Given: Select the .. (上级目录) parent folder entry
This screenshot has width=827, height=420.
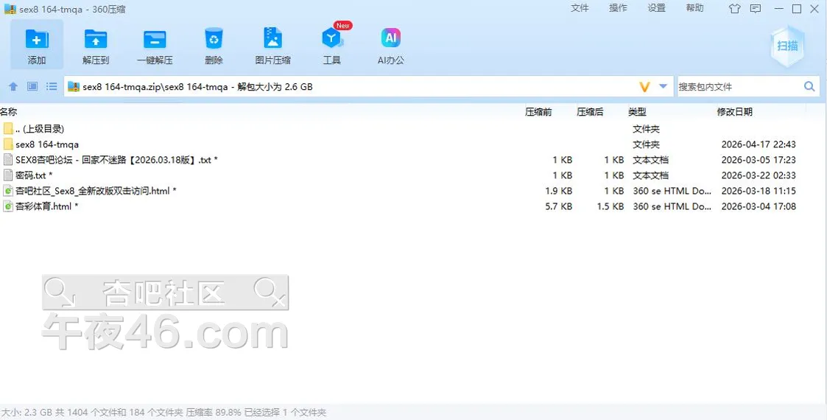Looking at the screenshot, I should click(x=39, y=129).
